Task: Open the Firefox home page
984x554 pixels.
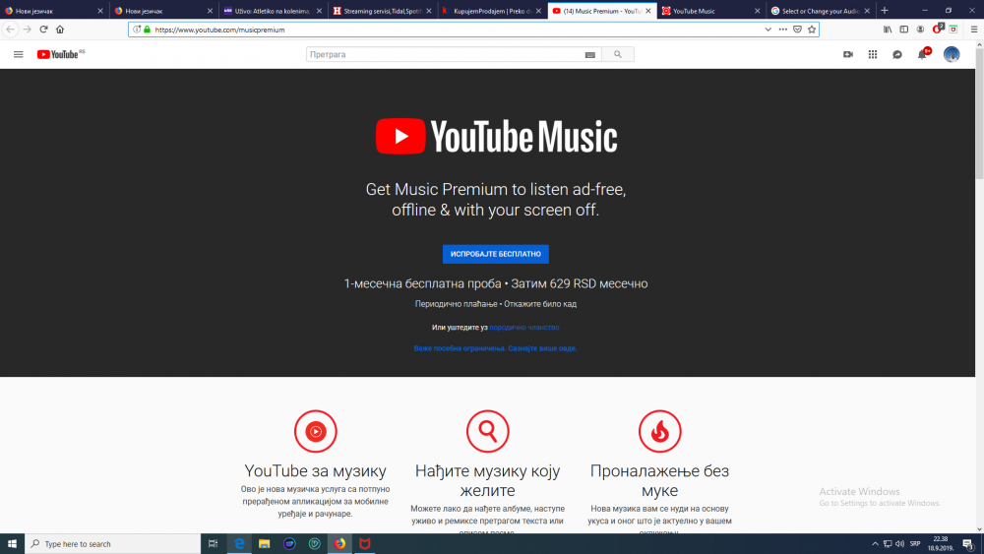Action: (60, 30)
